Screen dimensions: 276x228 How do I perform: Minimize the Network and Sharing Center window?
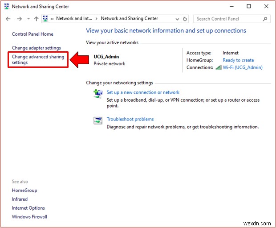(231, 6)
